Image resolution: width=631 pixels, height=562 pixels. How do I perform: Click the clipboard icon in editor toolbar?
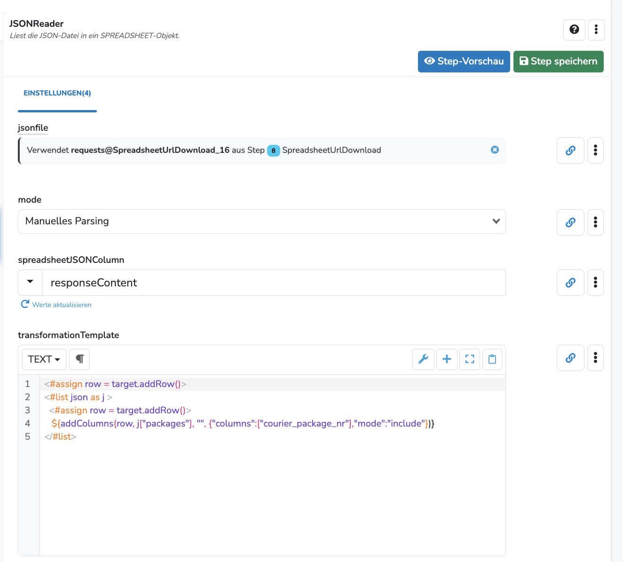point(492,360)
